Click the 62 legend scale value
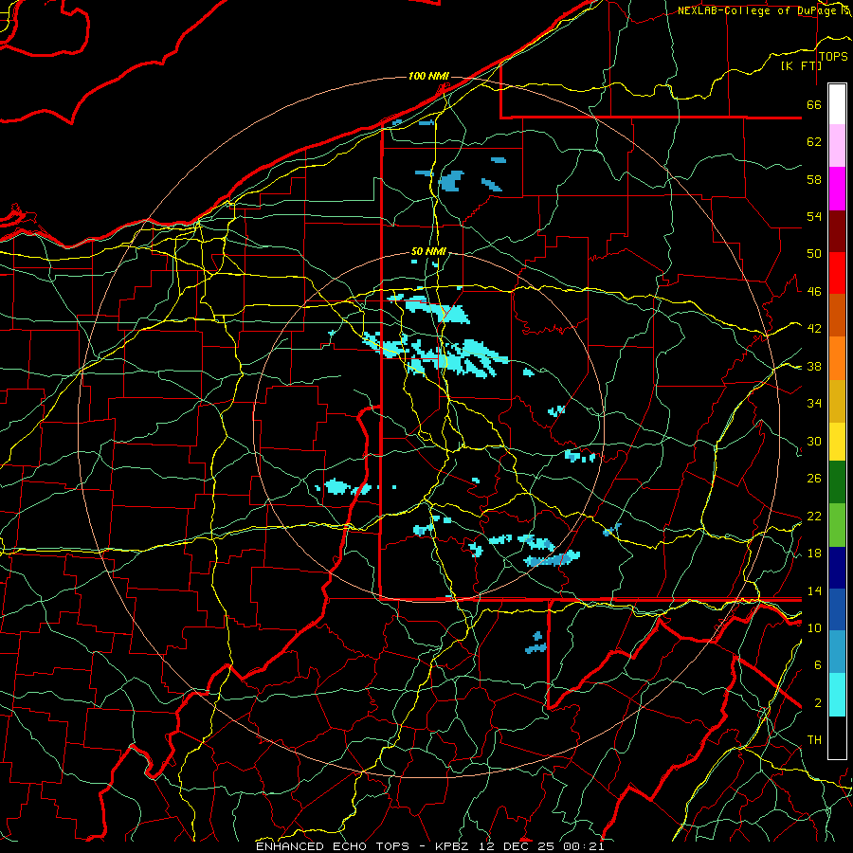The height and width of the screenshot is (853, 853). point(814,142)
